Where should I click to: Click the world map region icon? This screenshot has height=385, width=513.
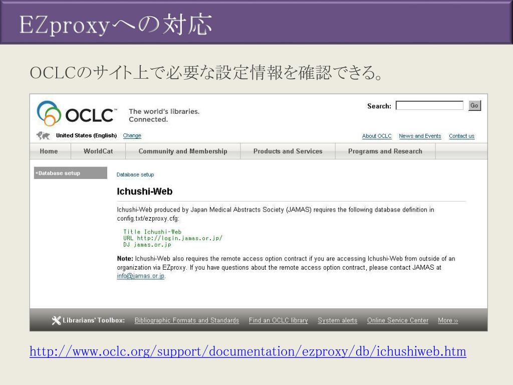click(43, 135)
